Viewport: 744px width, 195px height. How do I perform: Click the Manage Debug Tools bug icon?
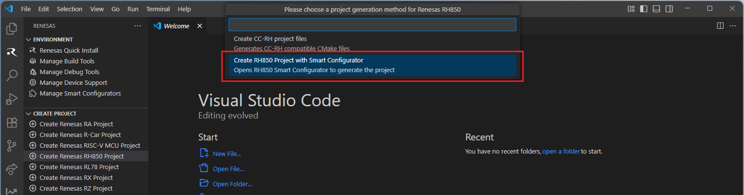(x=33, y=72)
